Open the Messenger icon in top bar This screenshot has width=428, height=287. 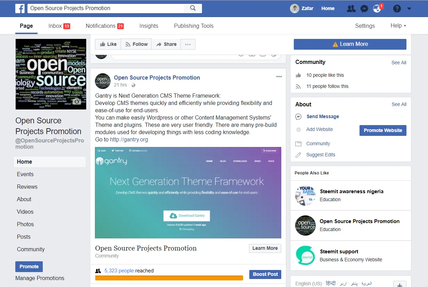click(364, 9)
